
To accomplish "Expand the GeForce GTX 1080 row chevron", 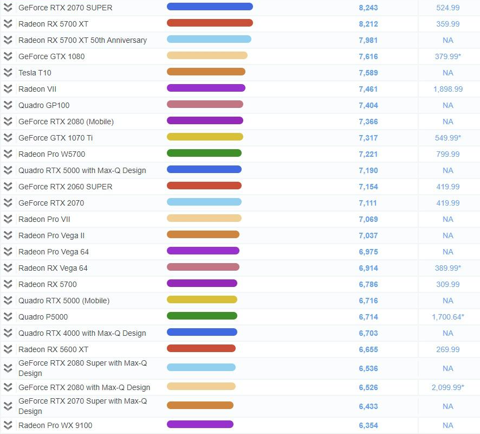I will (x=8, y=56).
